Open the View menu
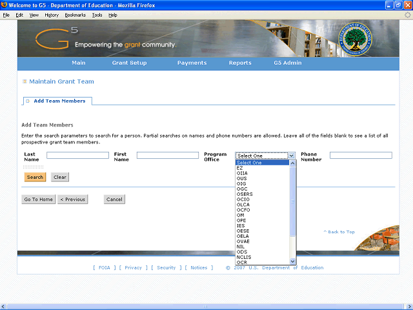Screen dimensions: 413x310 click(34, 15)
